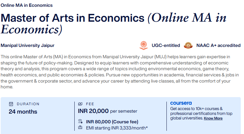Screen dimensions: 244x134
Task: Click the calendar icon beside Duration
Action: (x=11, y=104)
